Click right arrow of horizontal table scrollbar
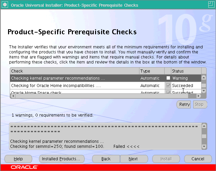Viewport: 216px width, 171px height. click(199, 96)
